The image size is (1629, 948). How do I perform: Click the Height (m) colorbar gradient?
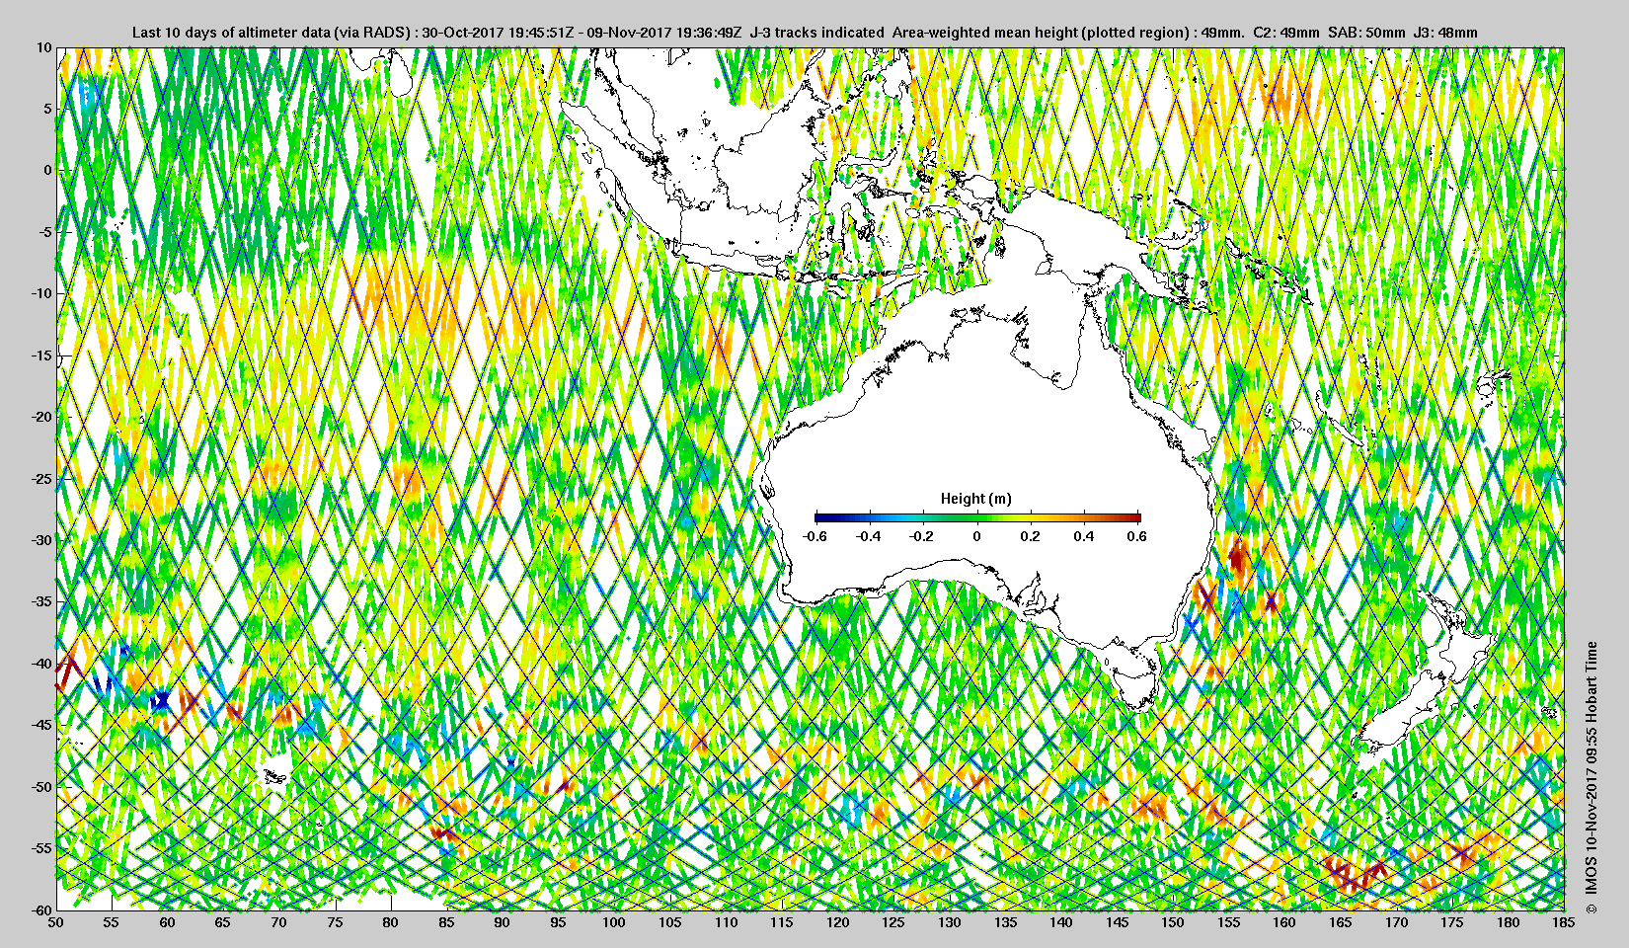coord(977,516)
